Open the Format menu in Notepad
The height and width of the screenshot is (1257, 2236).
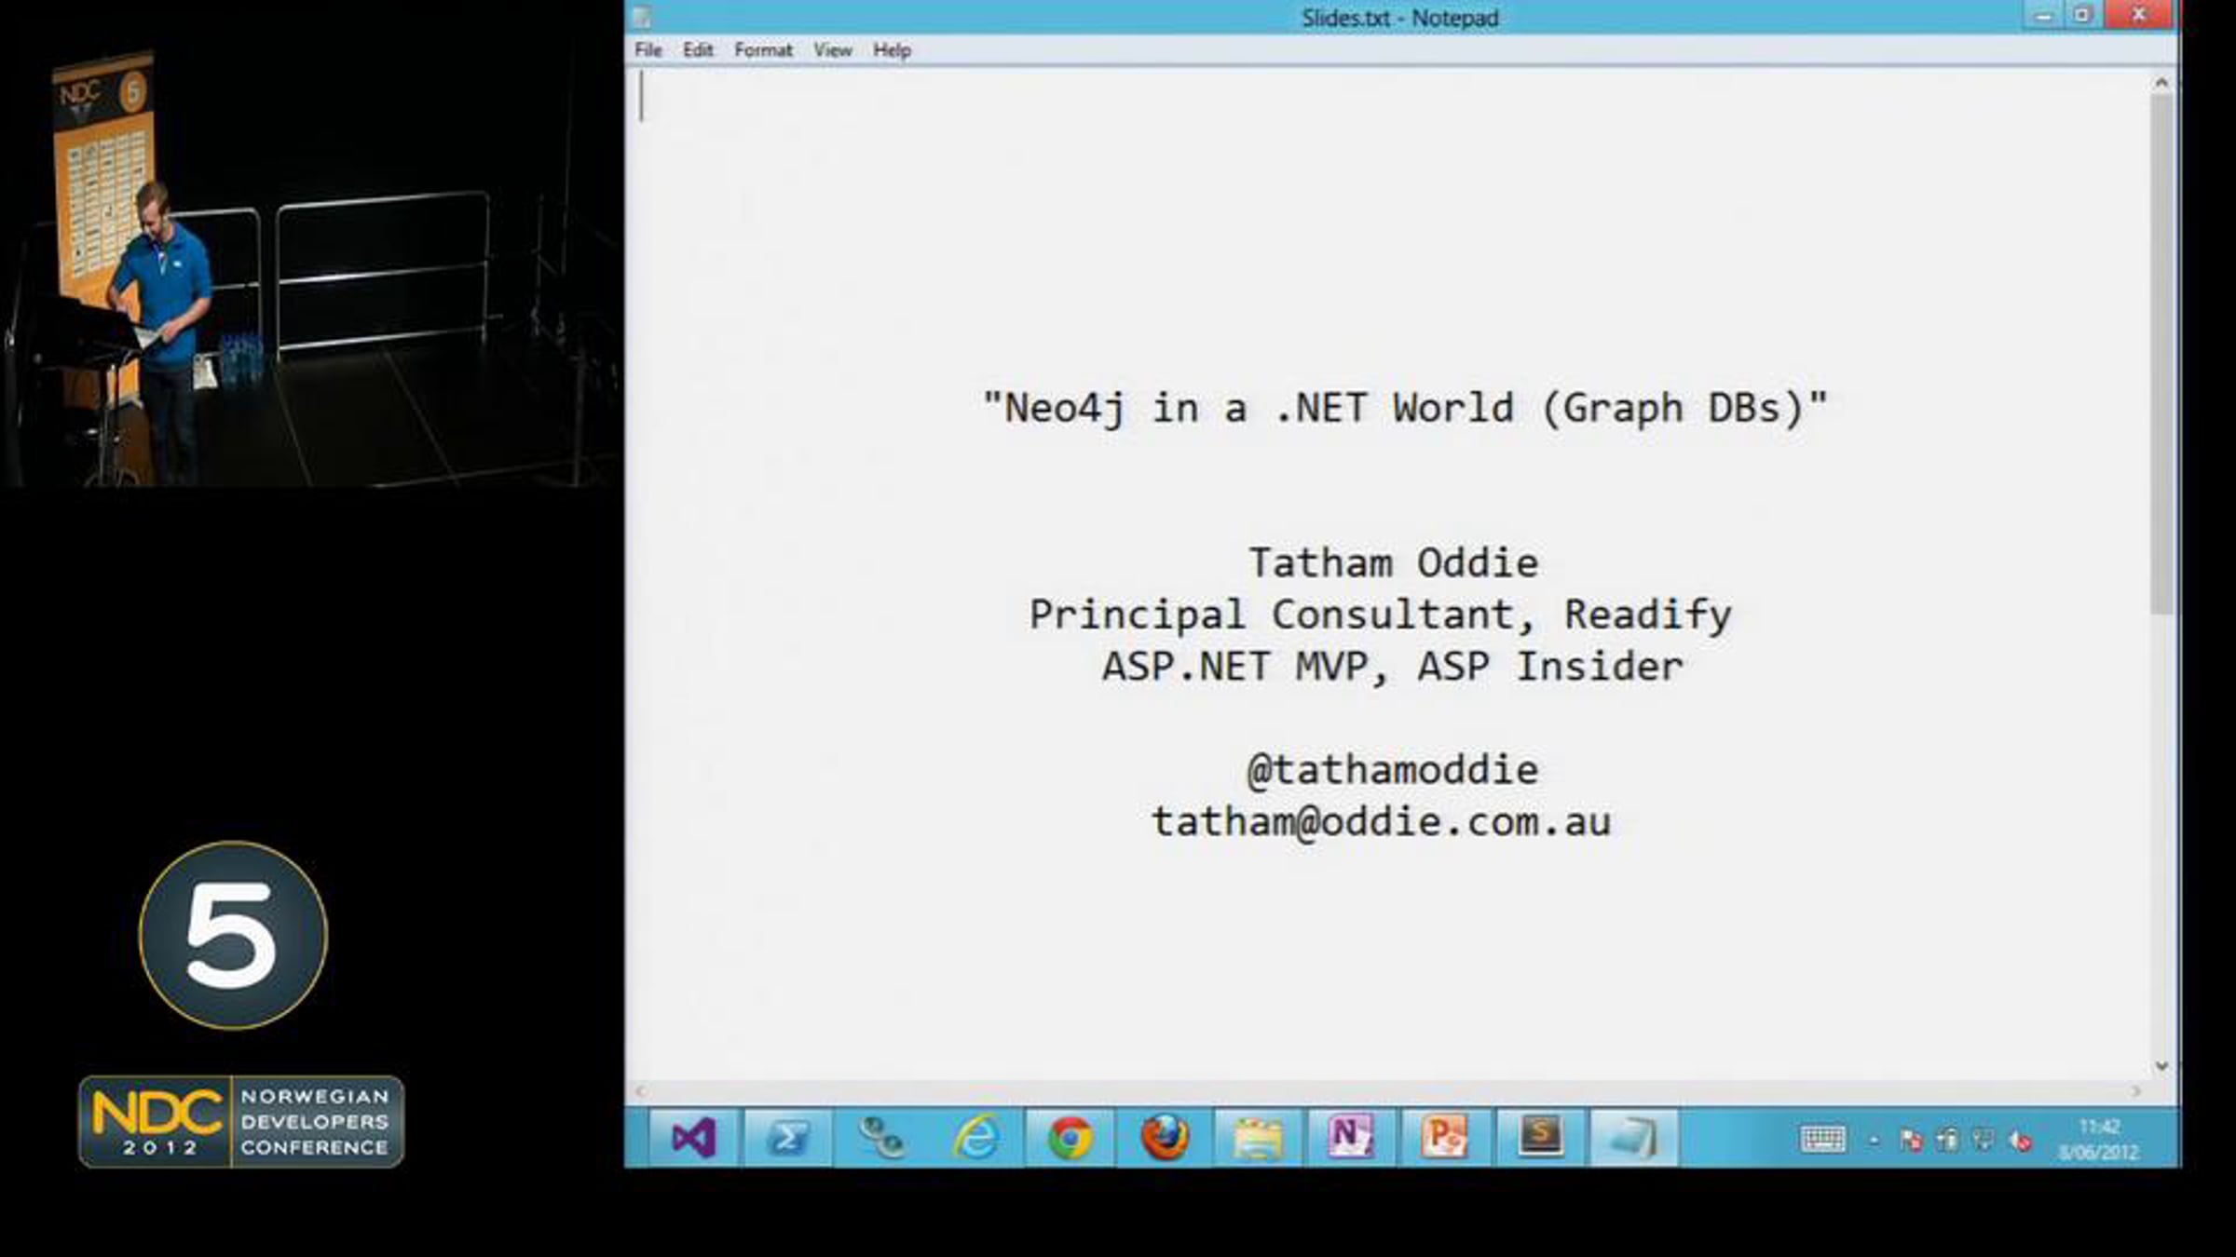click(763, 50)
